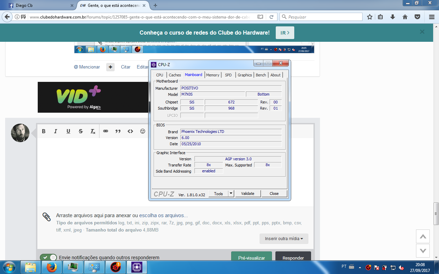
Task: Dismiss the Clube do Hardware course banner
Action: click(x=422, y=32)
